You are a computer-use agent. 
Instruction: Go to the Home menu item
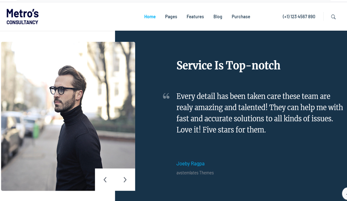click(150, 17)
